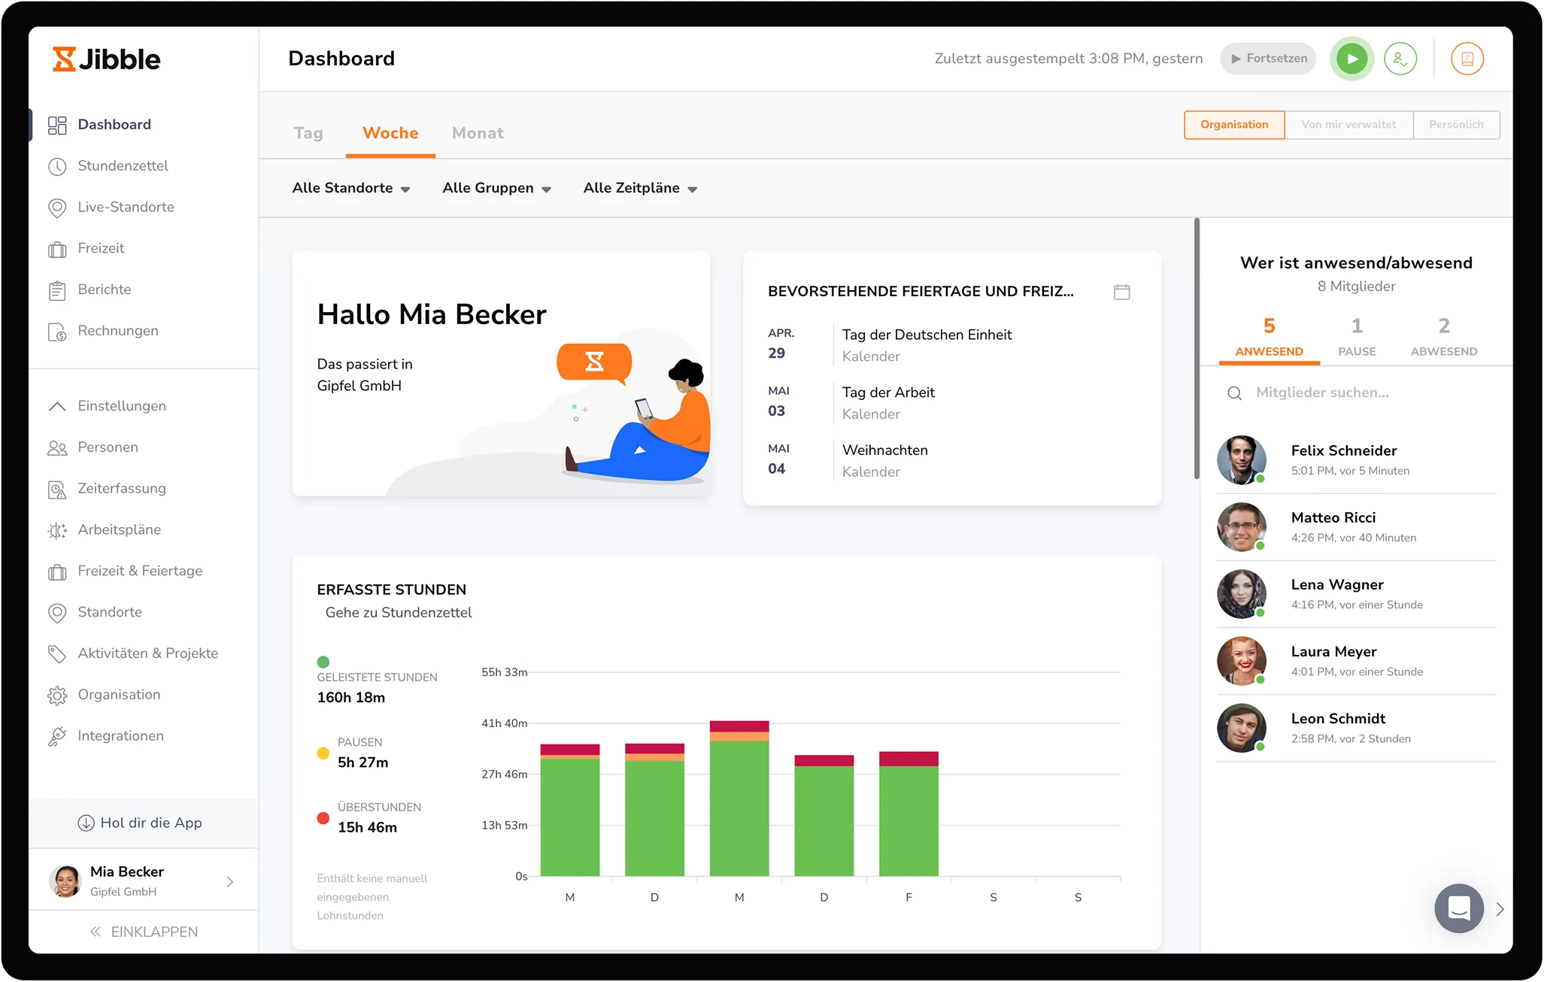Screen dimensions: 1544x982
Task: Select the Abwesend members tab
Action: pos(1443,337)
